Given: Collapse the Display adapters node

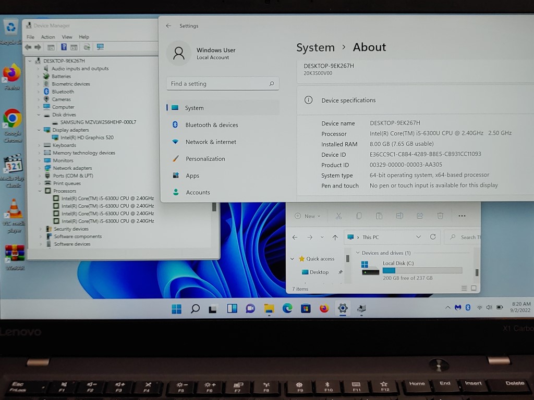Looking at the screenshot, I should 39,130.
